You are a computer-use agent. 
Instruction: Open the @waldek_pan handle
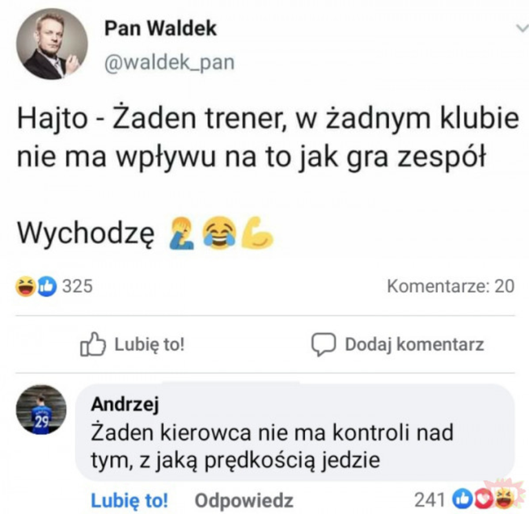pyautogui.click(x=169, y=63)
